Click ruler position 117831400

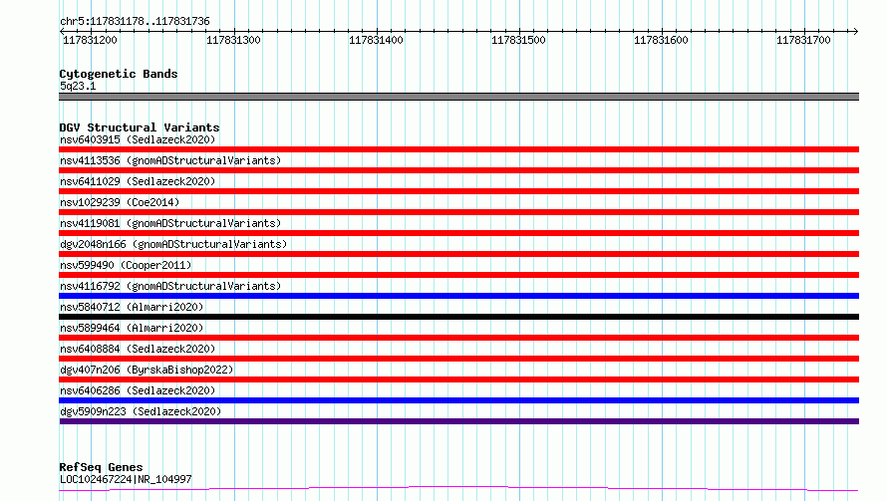pyautogui.click(x=376, y=40)
